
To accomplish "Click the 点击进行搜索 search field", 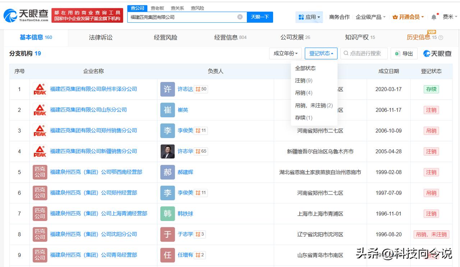I will (x=365, y=54).
